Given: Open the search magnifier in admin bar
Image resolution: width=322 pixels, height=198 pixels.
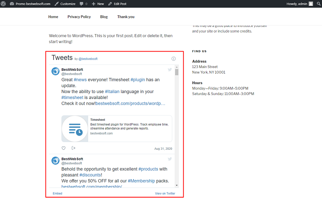Looking at the screenshot, I should pyautogui.click(x=318, y=4).
